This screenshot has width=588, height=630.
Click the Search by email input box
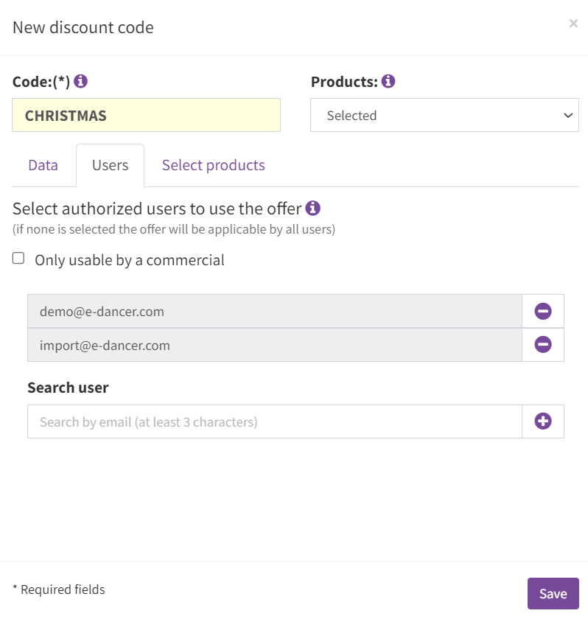point(275,421)
